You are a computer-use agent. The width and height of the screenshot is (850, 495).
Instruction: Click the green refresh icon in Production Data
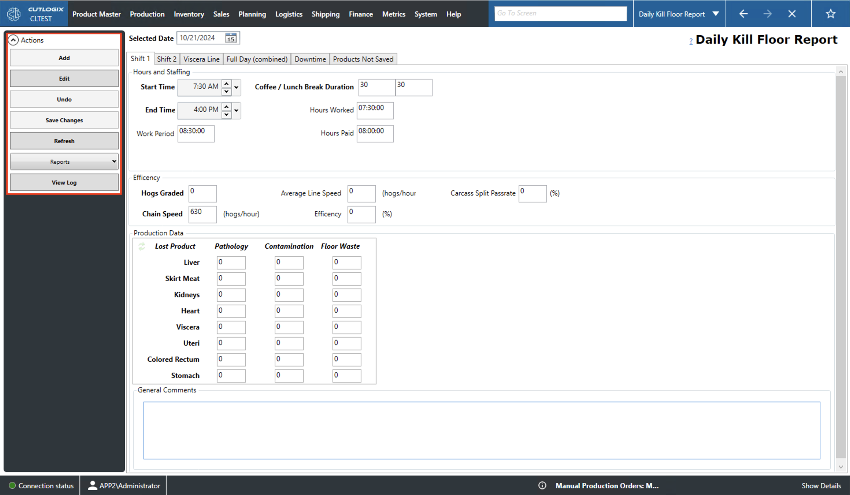coord(142,246)
